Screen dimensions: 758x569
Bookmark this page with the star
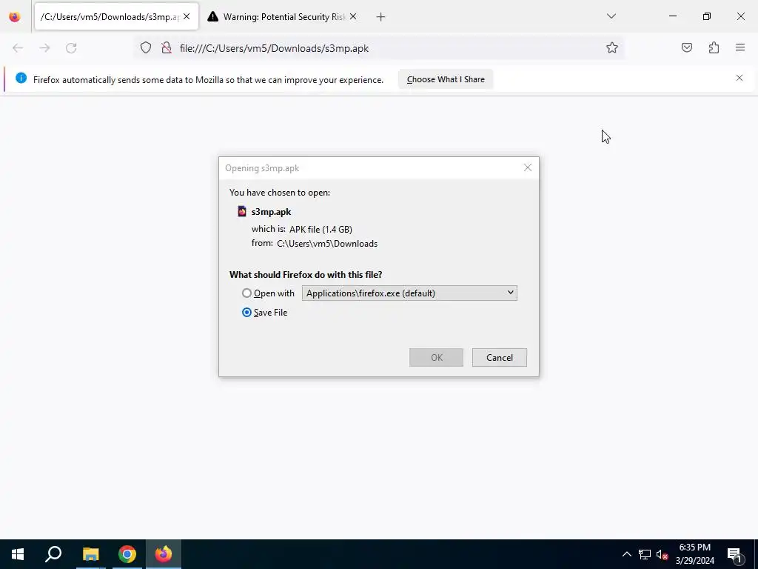tap(612, 47)
